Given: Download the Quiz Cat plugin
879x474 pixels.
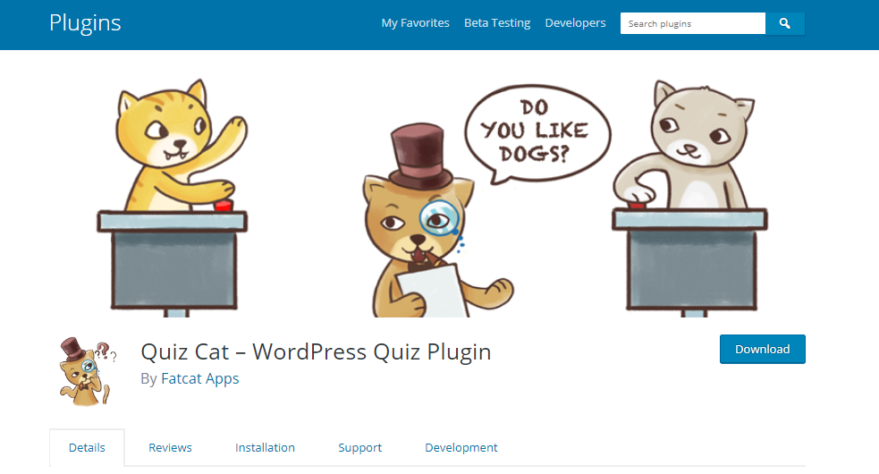Looking at the screenshot, I should (x=763, y=349).
